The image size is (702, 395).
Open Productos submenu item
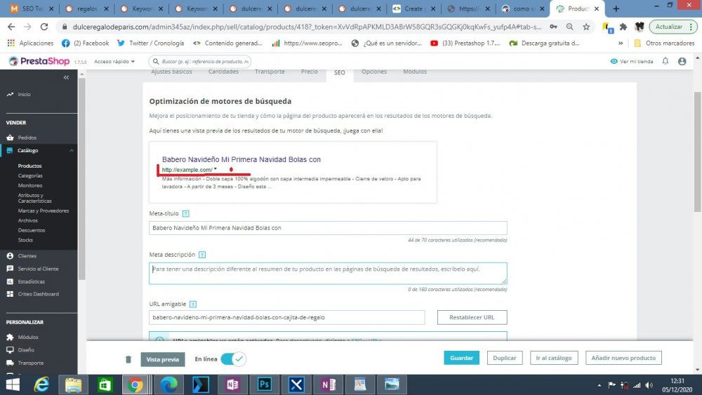(30, 166)
